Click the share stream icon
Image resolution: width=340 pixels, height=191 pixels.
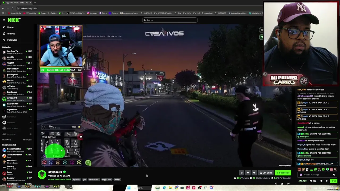(276, 184)
